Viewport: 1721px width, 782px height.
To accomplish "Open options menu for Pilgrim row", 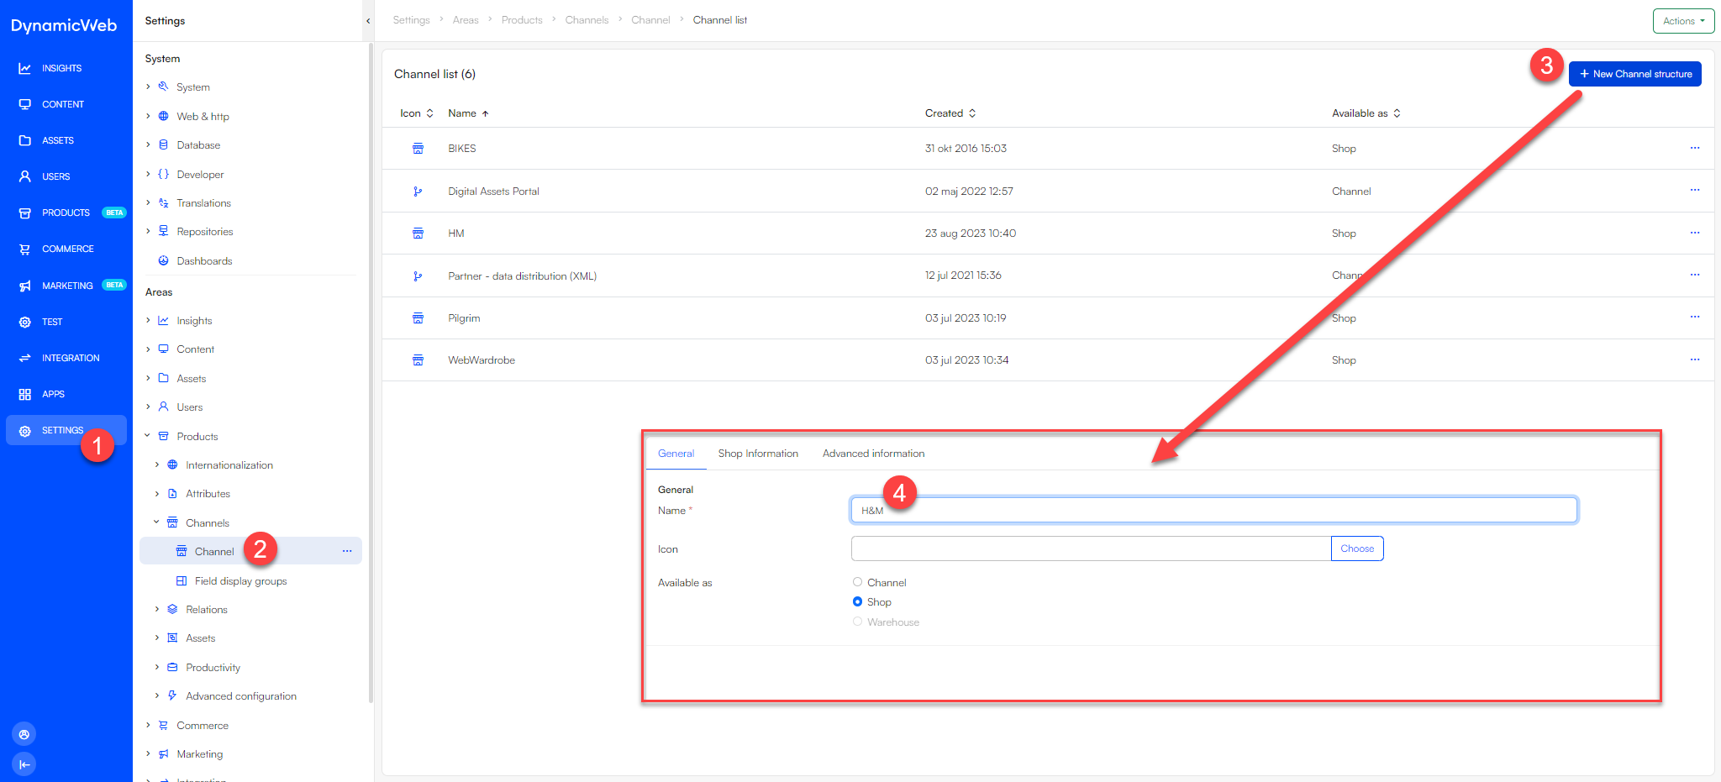I will point(1695,317).
